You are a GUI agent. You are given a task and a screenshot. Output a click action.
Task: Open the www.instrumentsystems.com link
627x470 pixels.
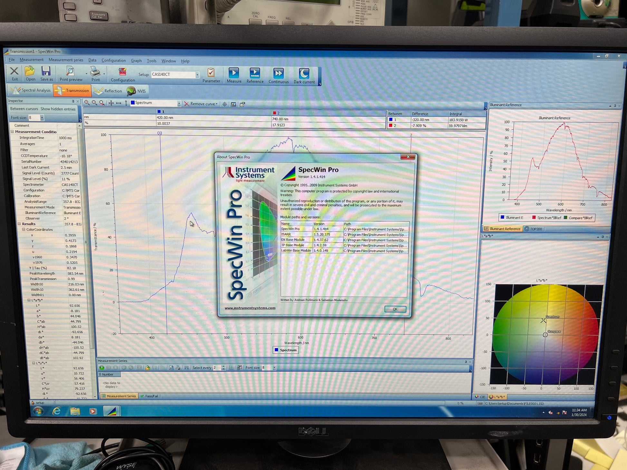click(x=250, y=308)
